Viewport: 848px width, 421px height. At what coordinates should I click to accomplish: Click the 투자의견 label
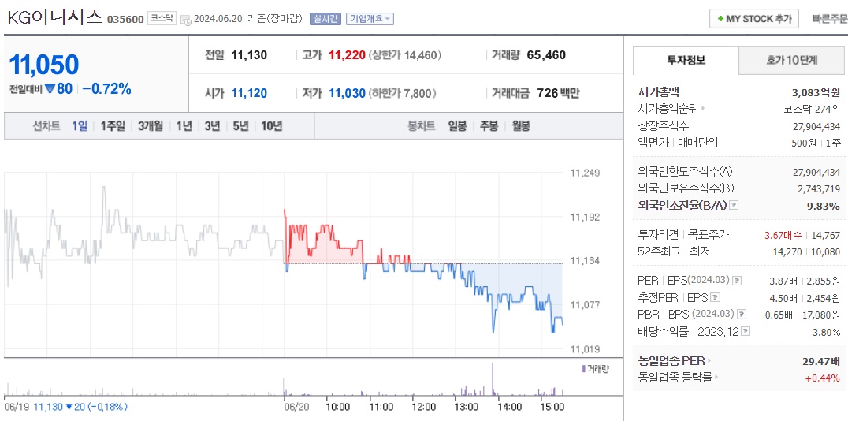click(660, 235)
